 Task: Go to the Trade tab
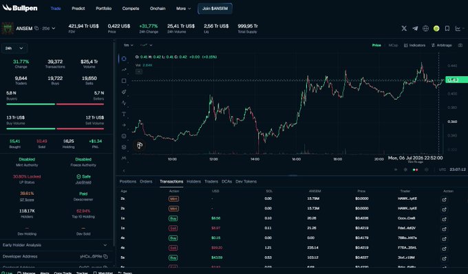[x=56, y=8]
